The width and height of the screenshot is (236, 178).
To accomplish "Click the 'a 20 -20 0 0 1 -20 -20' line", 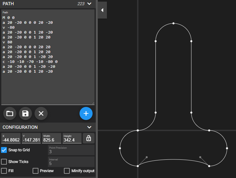I will click(x=29, y=67).
